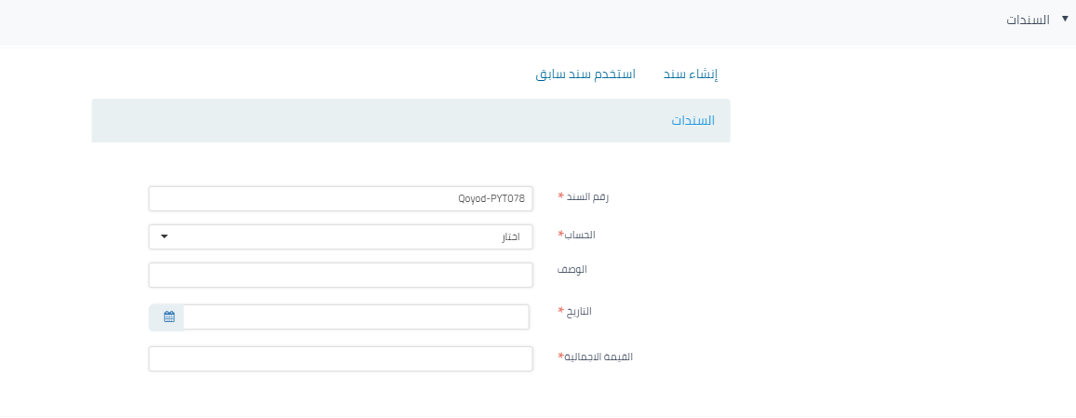Focus the القيمة الاجمالية total amount field
The height and width of the screenshot is (418, 1076).
[x=340, y=358]
